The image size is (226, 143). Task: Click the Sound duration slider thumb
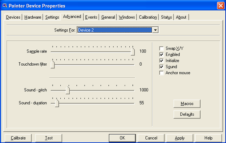pos(57,103)
